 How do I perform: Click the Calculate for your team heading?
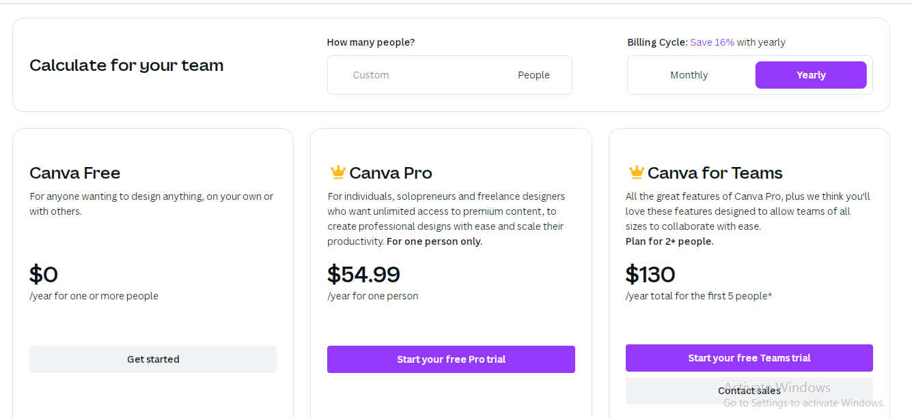click(x=126, y=65)
